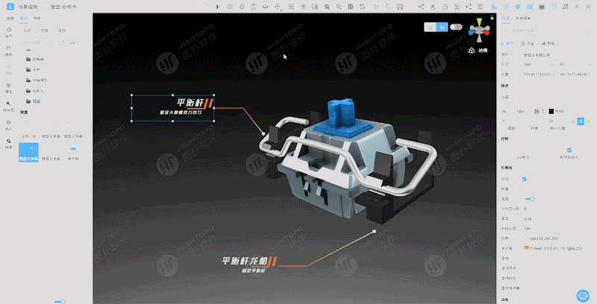Switch to first tab in right properties panel
597x304 pixels.
(x=506, y=18)
